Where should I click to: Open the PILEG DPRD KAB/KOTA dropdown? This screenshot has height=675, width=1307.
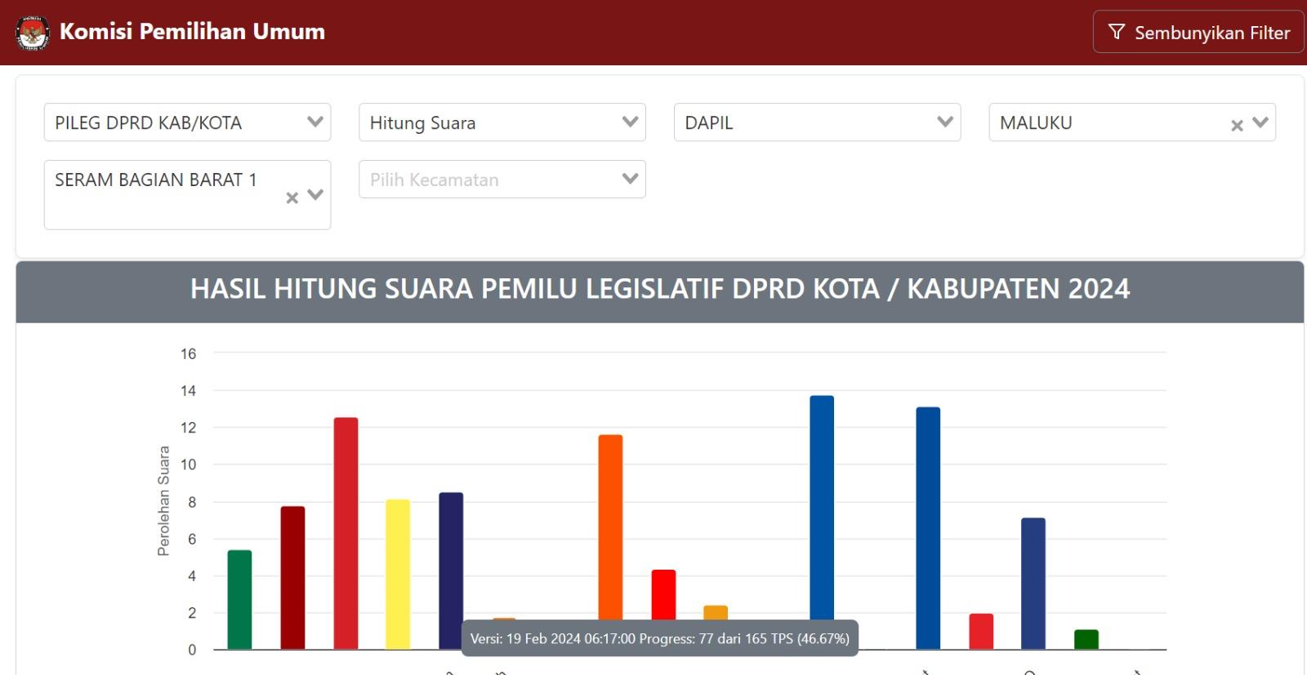pos(187,122)
